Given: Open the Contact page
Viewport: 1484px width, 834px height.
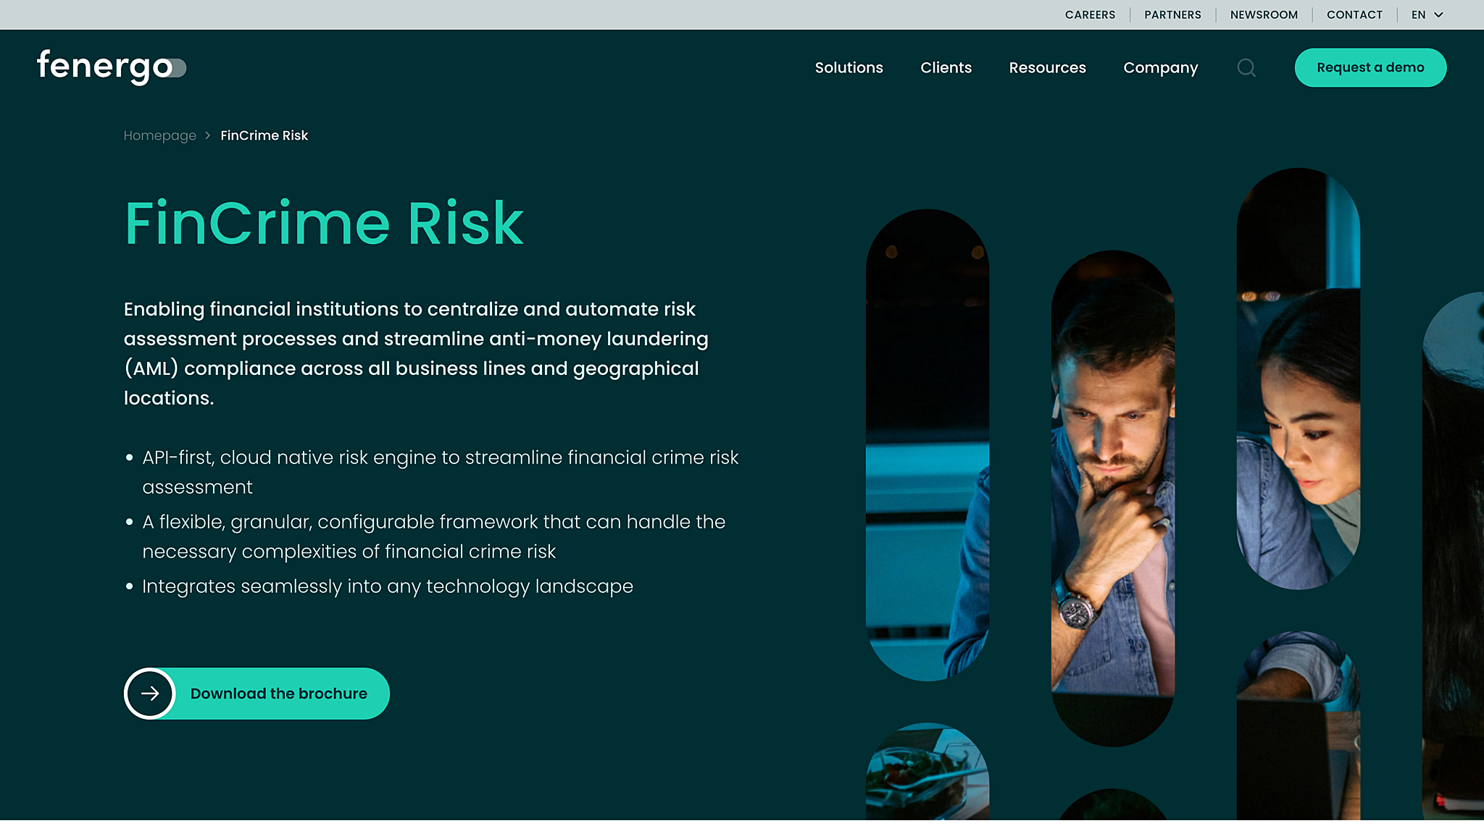Looking at the screenshot, I should pos(1354,14).
